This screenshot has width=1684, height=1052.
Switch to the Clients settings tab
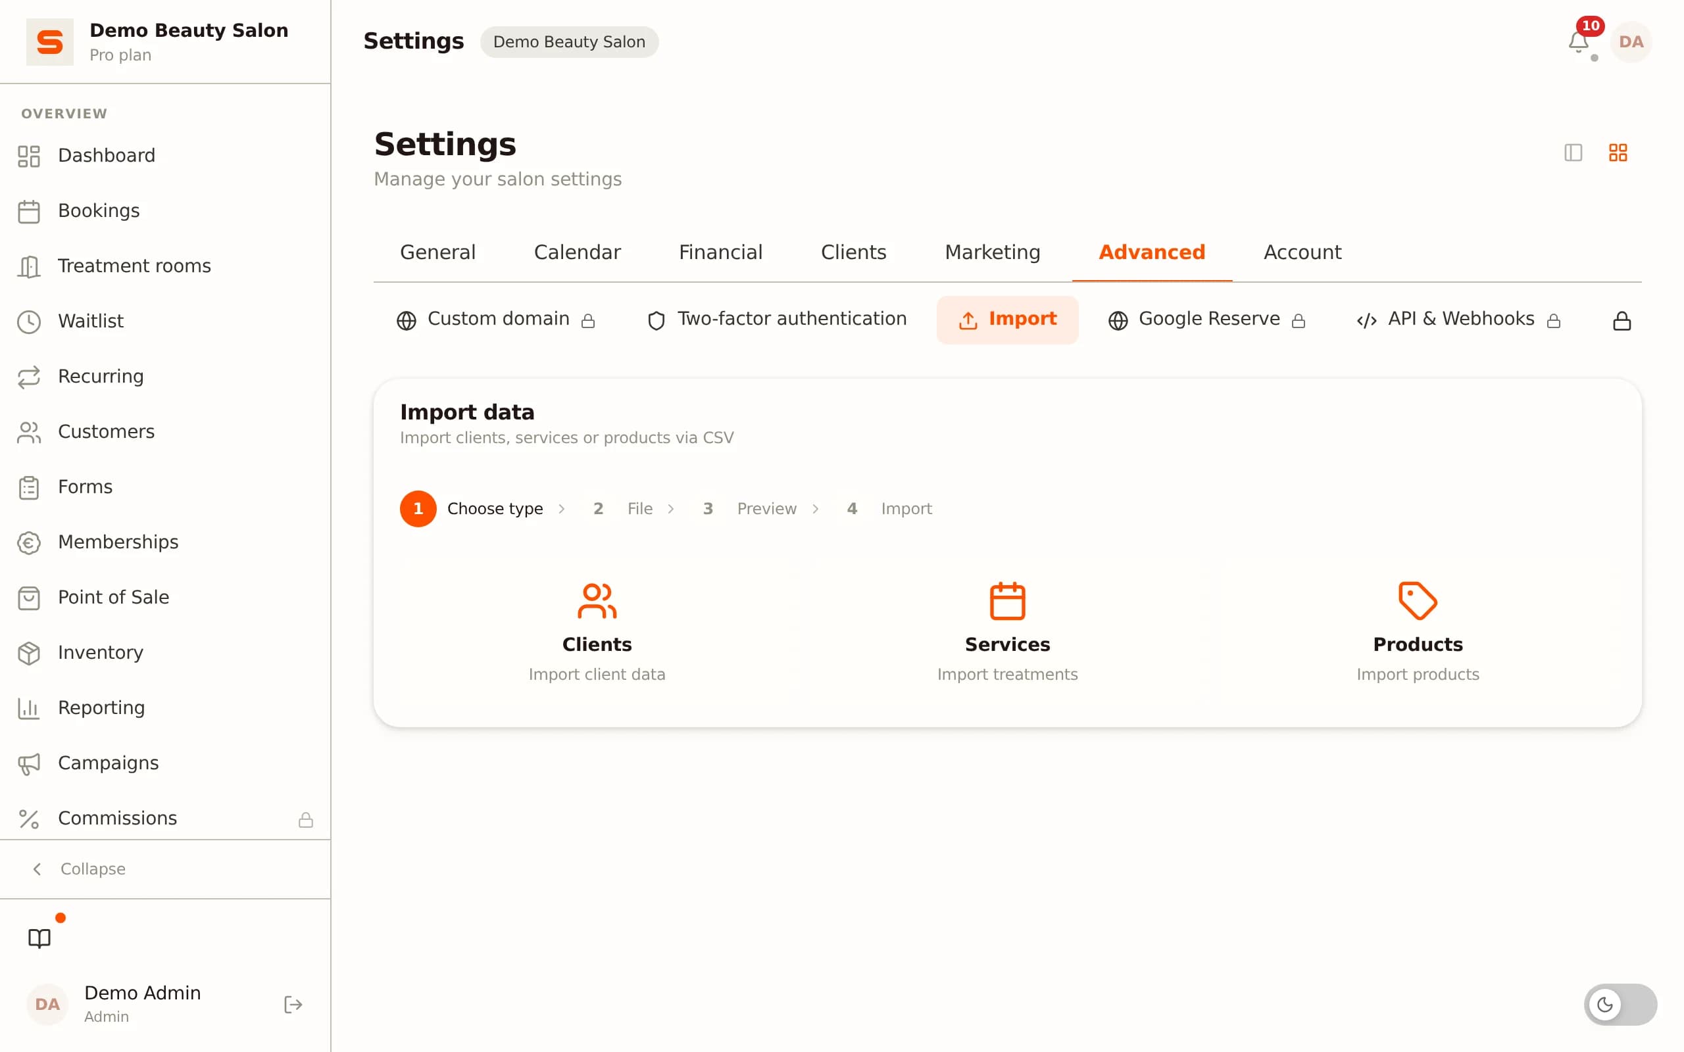[853, 252]
